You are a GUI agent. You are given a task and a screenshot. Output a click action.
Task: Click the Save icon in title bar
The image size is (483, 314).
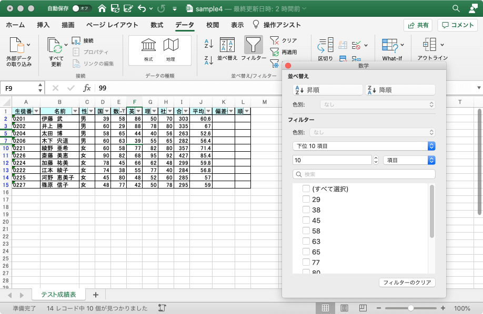tap(115, 8)
